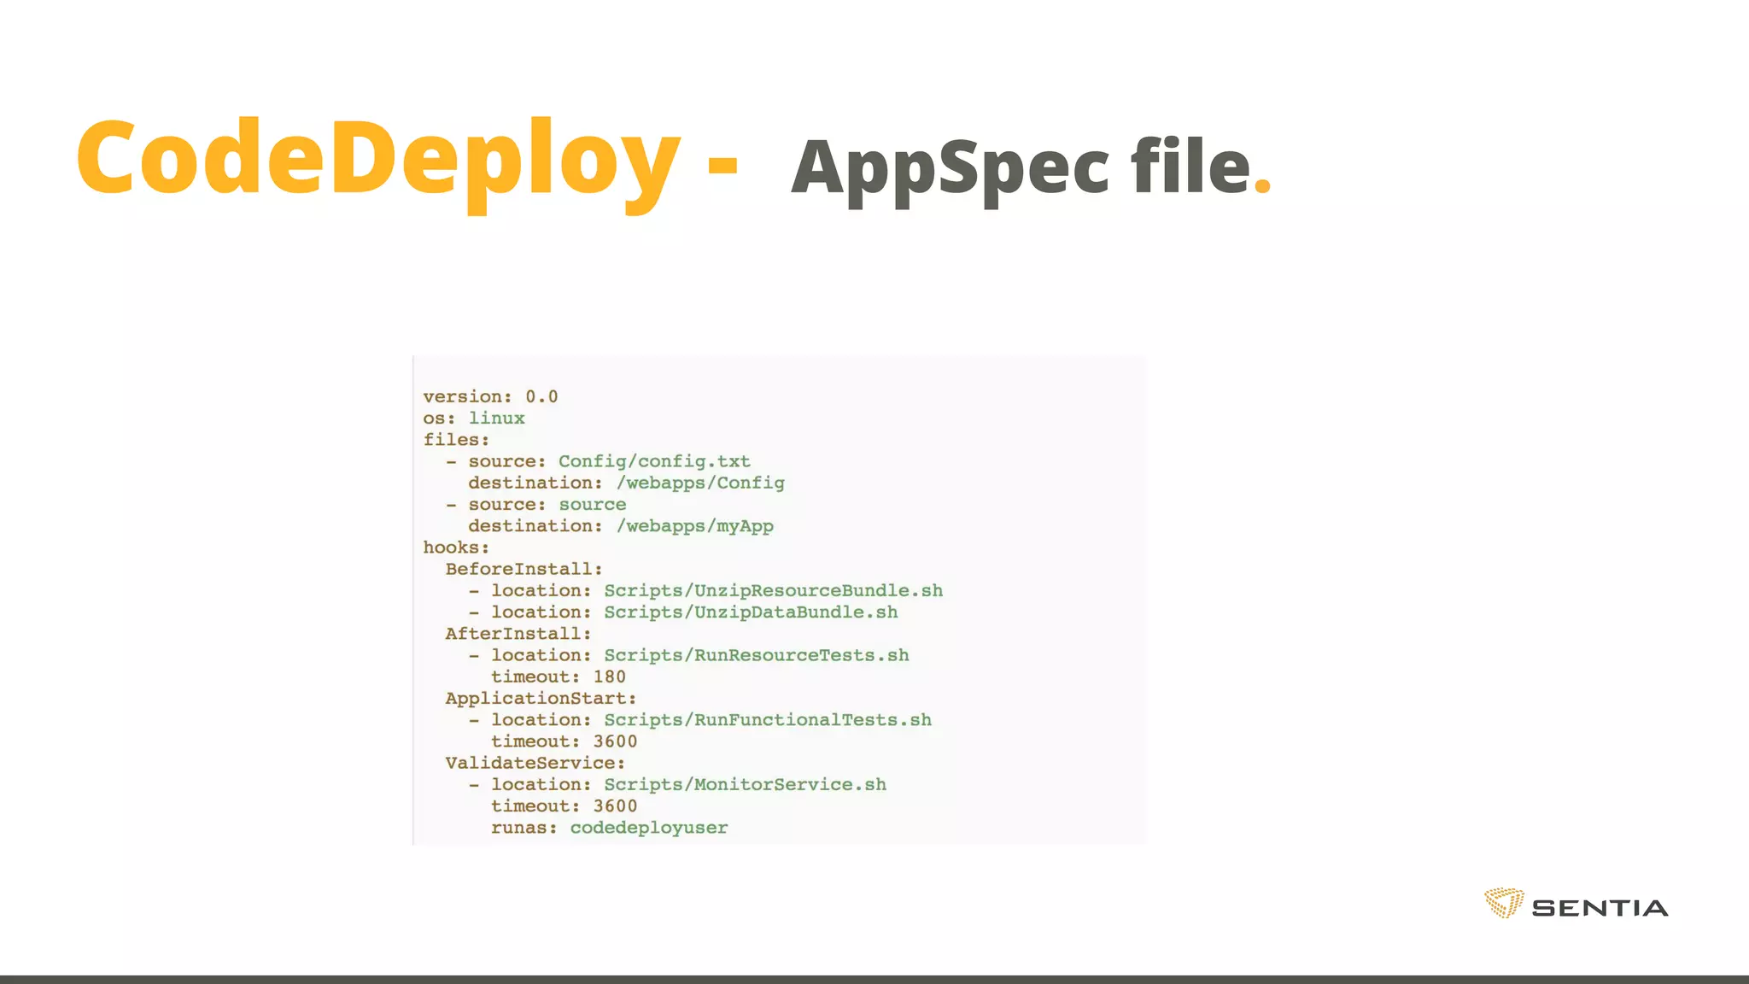
Task: Click the Config/config.txt source path
Action: click(654, 461)
